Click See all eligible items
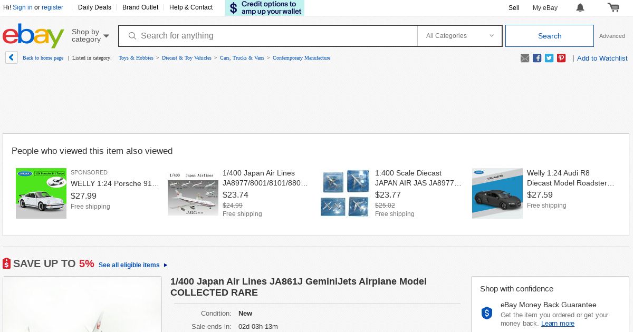The image size is (633, 332). coord(129,265)
